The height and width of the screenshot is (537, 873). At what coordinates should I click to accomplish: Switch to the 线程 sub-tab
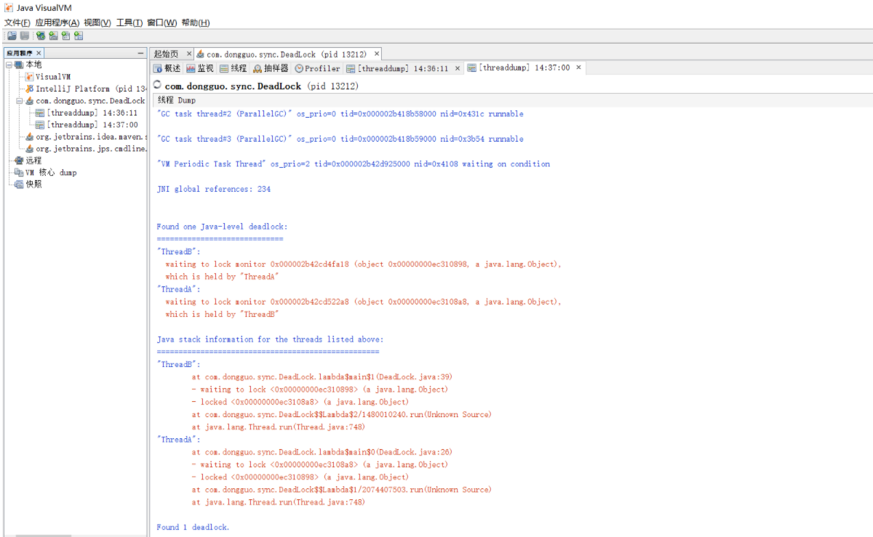coord(234,68)
